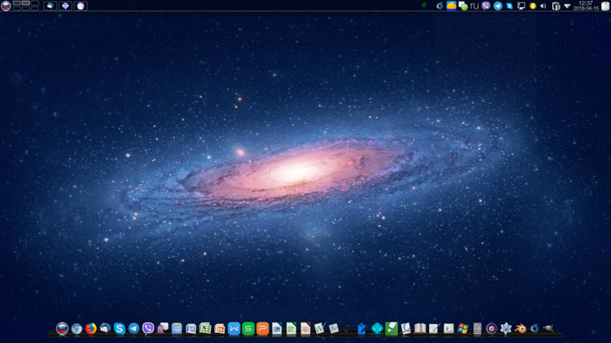Launch the purple media player icon
This screenshot has width=611, height=343.
[x=491, y=329]
